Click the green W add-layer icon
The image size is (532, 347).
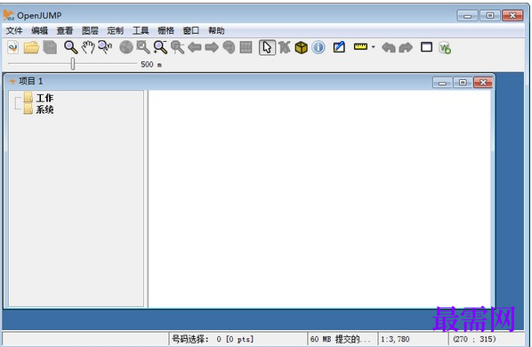(445, 48)
